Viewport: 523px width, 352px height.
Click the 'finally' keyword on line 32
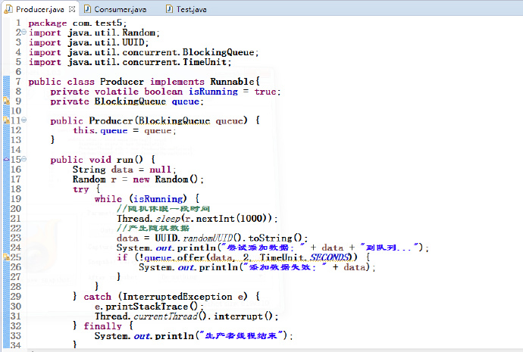[103, 326]
